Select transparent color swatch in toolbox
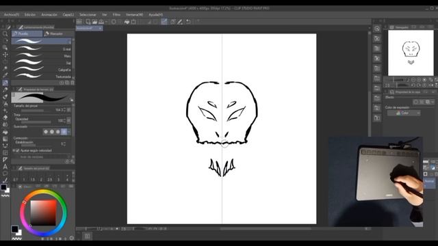The width and height of the screenshot is (438, 246). (5, 196)
